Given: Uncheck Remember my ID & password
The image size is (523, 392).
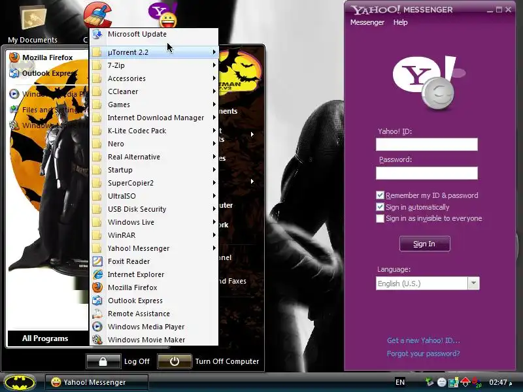Looking at the screenshot, I should pyautogui.click(x=380, y=195).
